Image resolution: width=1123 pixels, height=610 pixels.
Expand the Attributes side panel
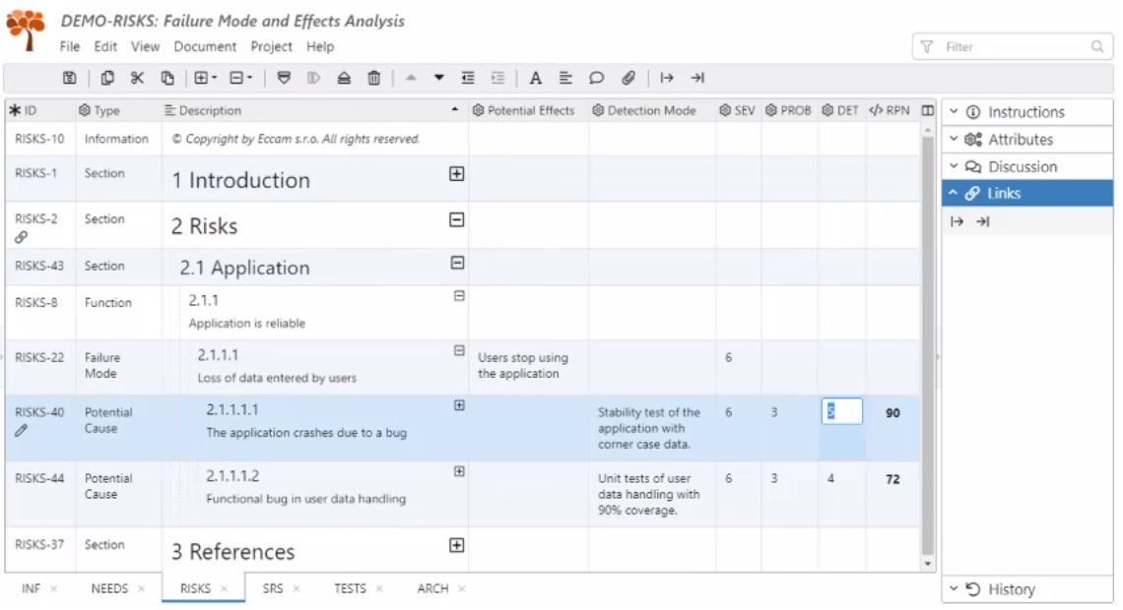point(1020,140)
